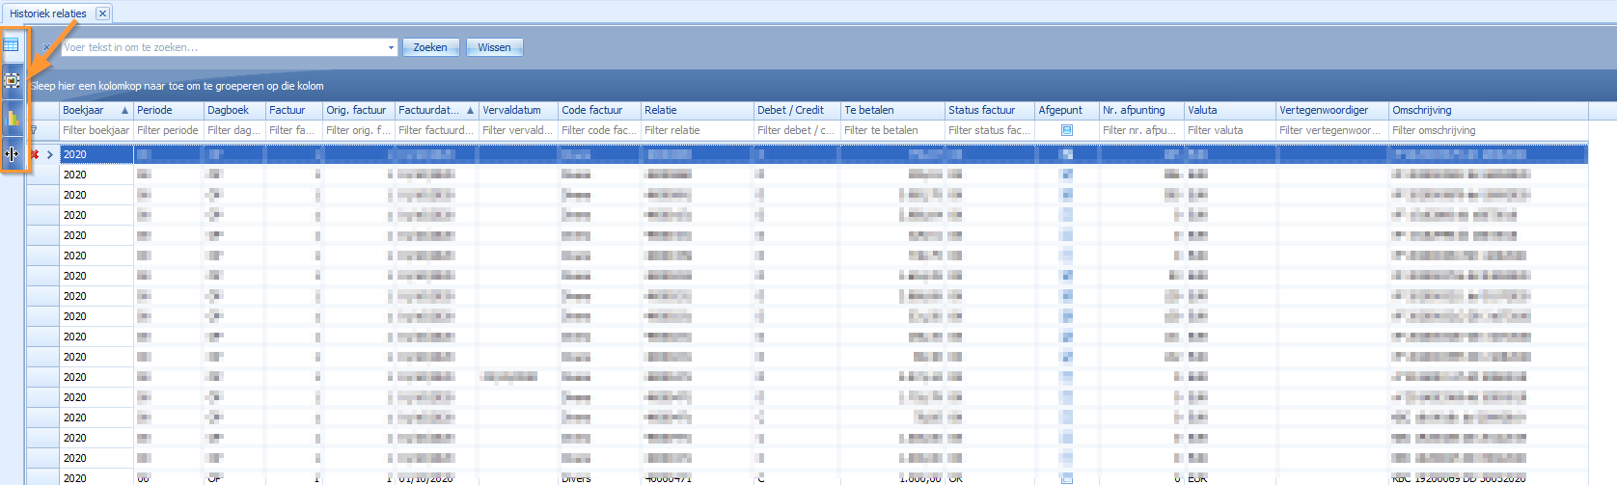The height and width of the screenshot is (485, 1617).
Task: Open the search box dropdown arrow
Action: (x=391, y=47)
